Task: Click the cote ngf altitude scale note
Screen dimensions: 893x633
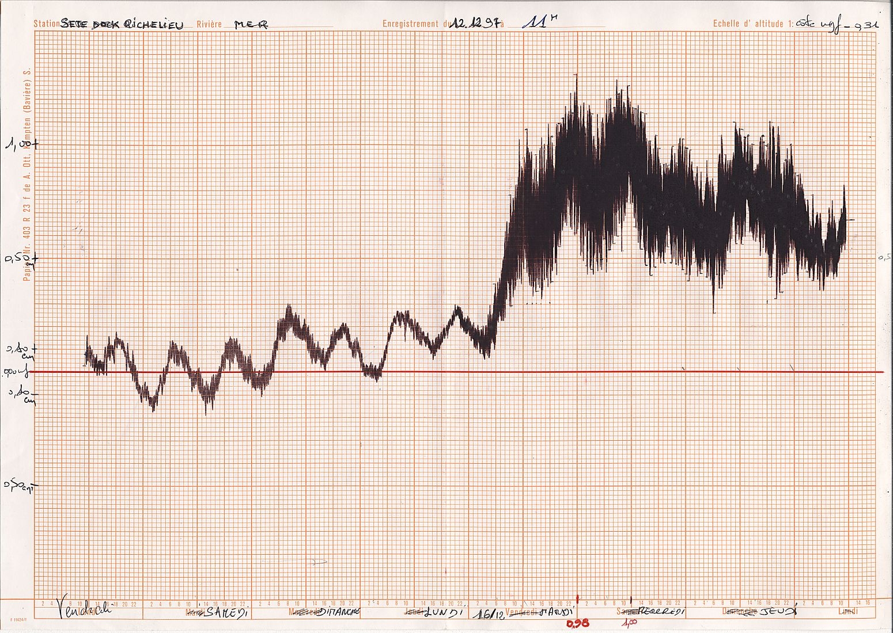Action: [836, 24]
